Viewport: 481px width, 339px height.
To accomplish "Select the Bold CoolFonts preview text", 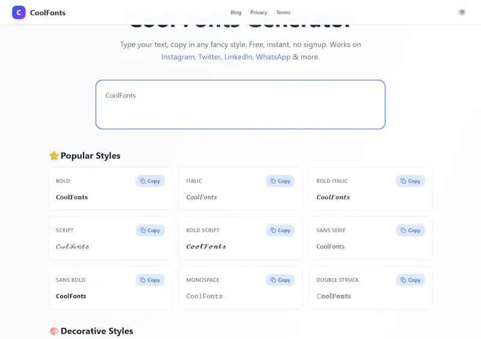I will point(72,197).
